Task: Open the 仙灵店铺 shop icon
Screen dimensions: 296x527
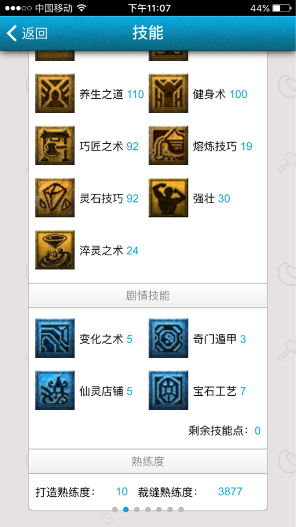Action: pyautogui.click(x=55, y=390)
